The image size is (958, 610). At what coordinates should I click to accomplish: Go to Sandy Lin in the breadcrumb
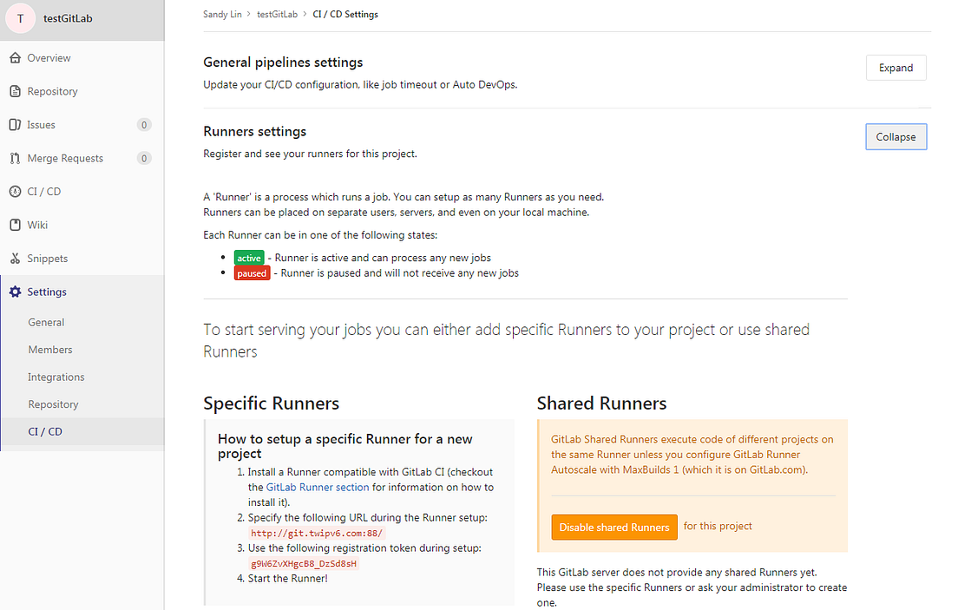pos(222,14)
